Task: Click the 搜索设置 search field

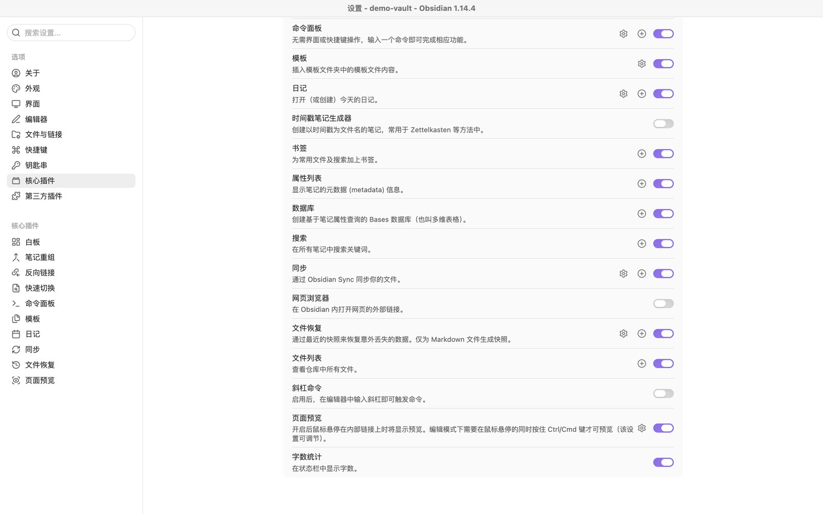Action: [71, 32]
